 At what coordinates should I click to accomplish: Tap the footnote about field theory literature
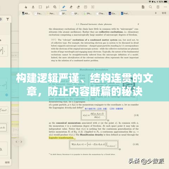tap(82, 154)
